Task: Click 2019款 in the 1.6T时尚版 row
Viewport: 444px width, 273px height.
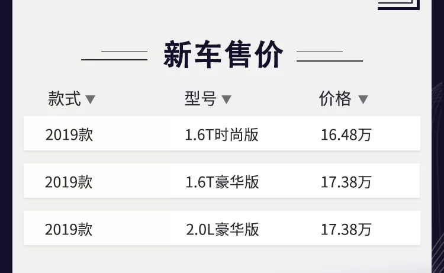Action: point(69,135)
